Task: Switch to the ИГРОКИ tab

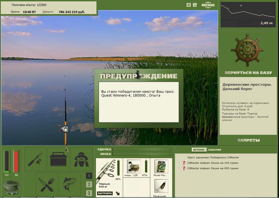Action: tap(199, 150)
